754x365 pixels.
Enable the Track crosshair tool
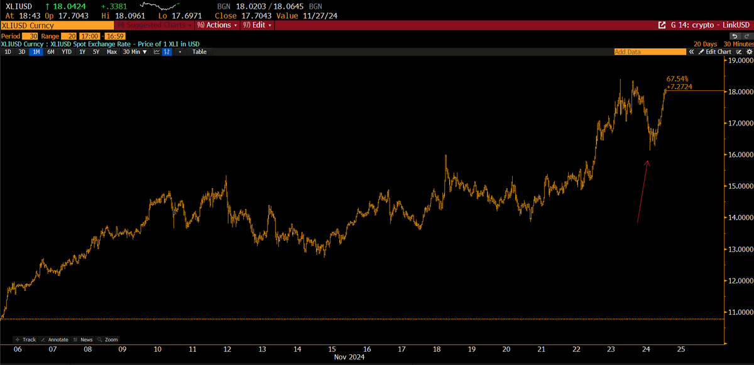(26, 339)
